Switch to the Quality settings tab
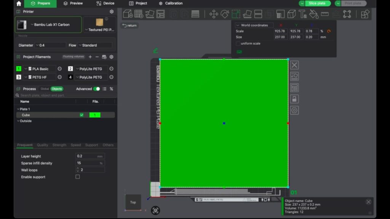Screen dimensions: 390x219 point(42,145)
